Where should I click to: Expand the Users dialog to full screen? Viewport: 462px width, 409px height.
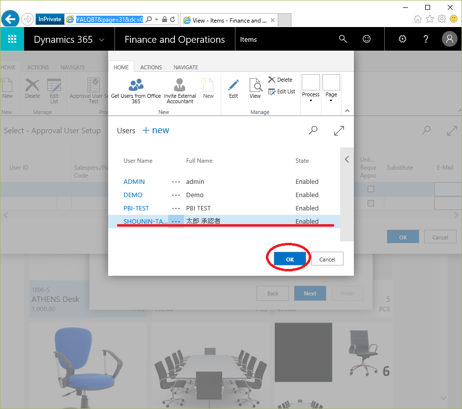coord(339,131)
